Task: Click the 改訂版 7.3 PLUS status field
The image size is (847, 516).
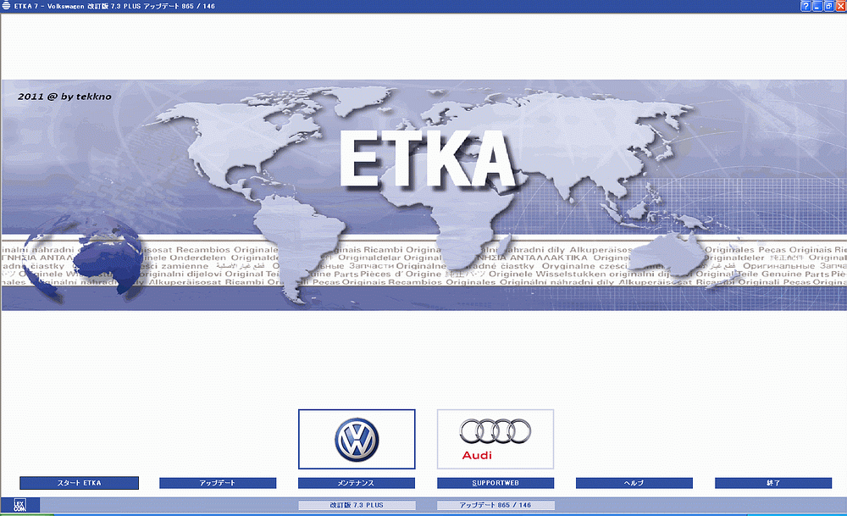Action: [x=357, y=505]
